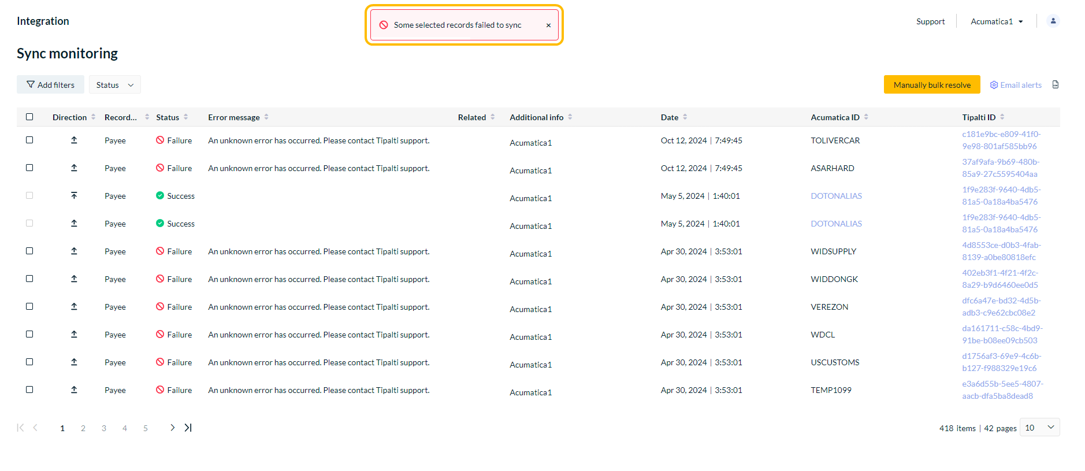Open the user profile icon
Image resolution: width=1085 pixels, height=471 pixels.
pyautogui.click(x=1053, y=21)
